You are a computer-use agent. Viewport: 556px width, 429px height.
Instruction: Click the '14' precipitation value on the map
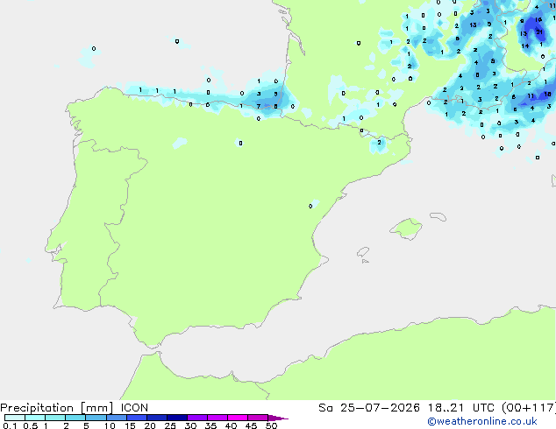point(525,46)
